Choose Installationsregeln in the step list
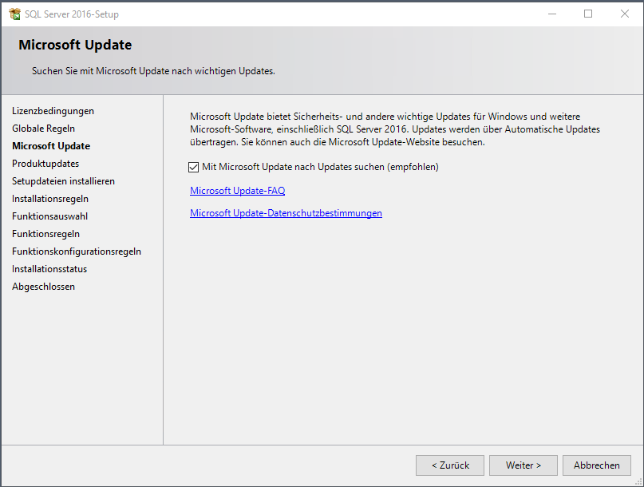The image size is (644, 487). 50,199
